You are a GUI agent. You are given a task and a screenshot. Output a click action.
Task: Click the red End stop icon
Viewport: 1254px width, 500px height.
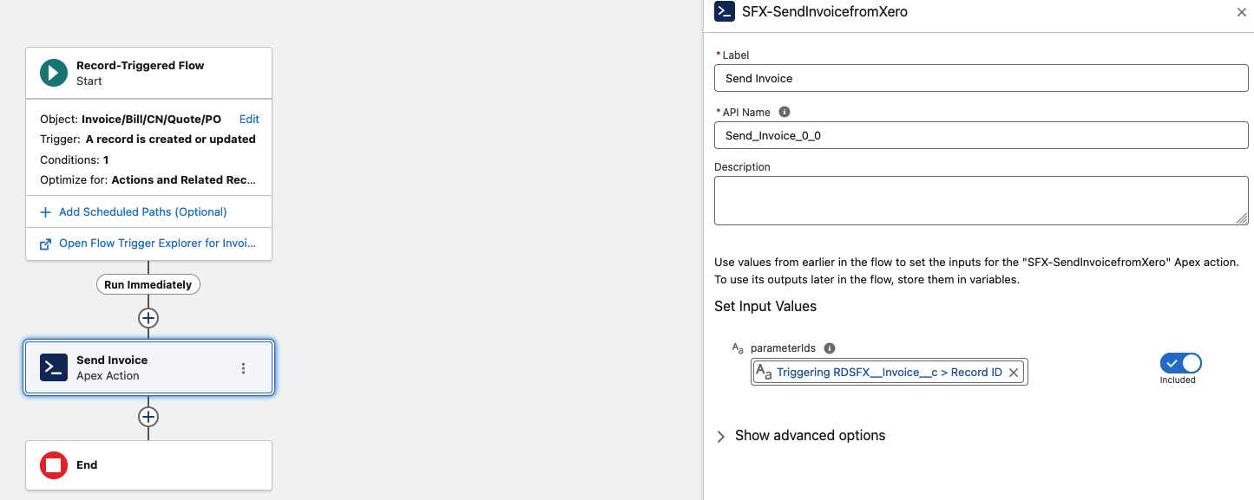click(x=54, y=465)
